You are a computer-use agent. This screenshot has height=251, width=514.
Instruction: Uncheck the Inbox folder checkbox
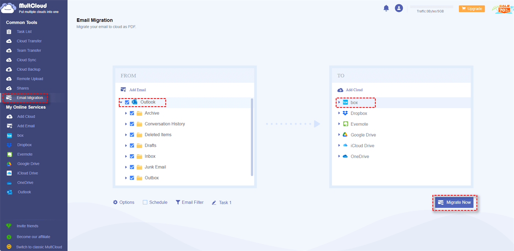(x=132, y=156)
